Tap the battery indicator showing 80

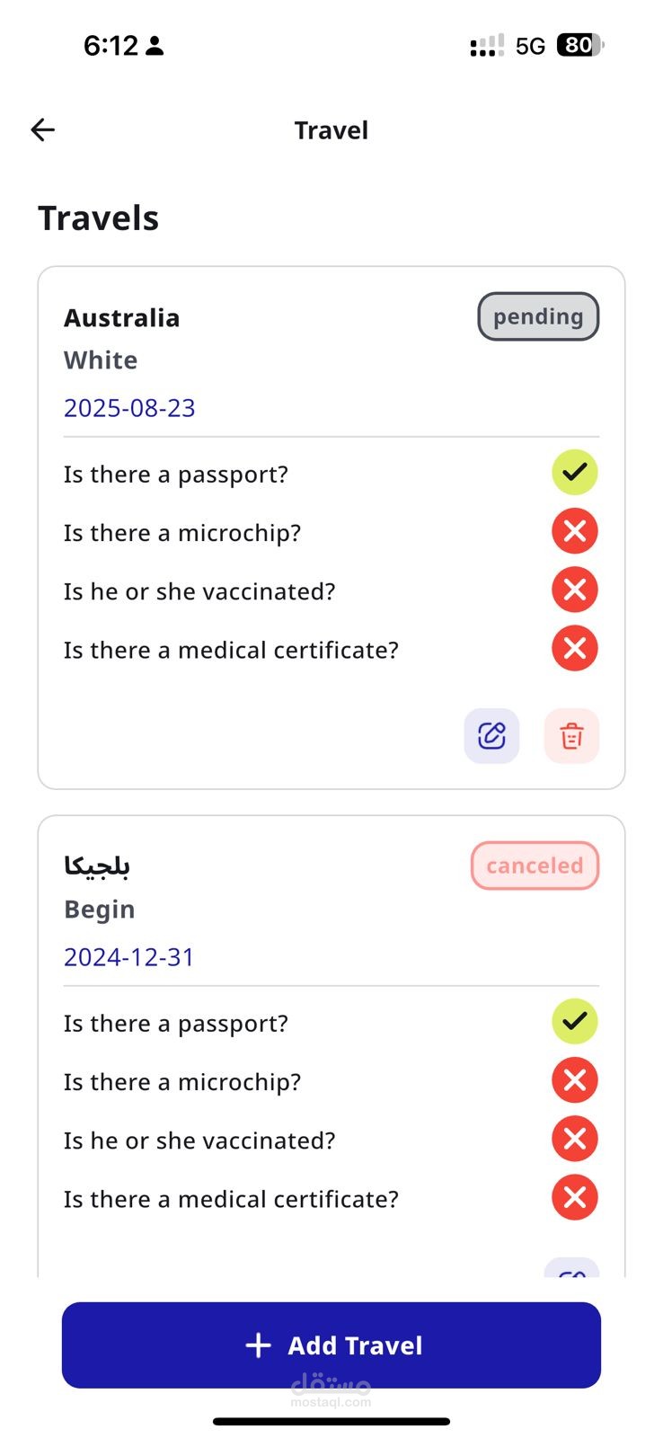(x=581, y=45)
